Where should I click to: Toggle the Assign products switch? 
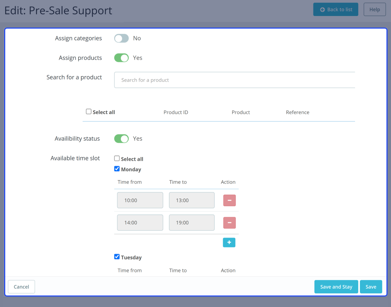point(121,58)
